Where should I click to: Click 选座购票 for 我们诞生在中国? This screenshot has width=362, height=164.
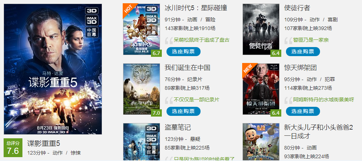pos(183,112)
